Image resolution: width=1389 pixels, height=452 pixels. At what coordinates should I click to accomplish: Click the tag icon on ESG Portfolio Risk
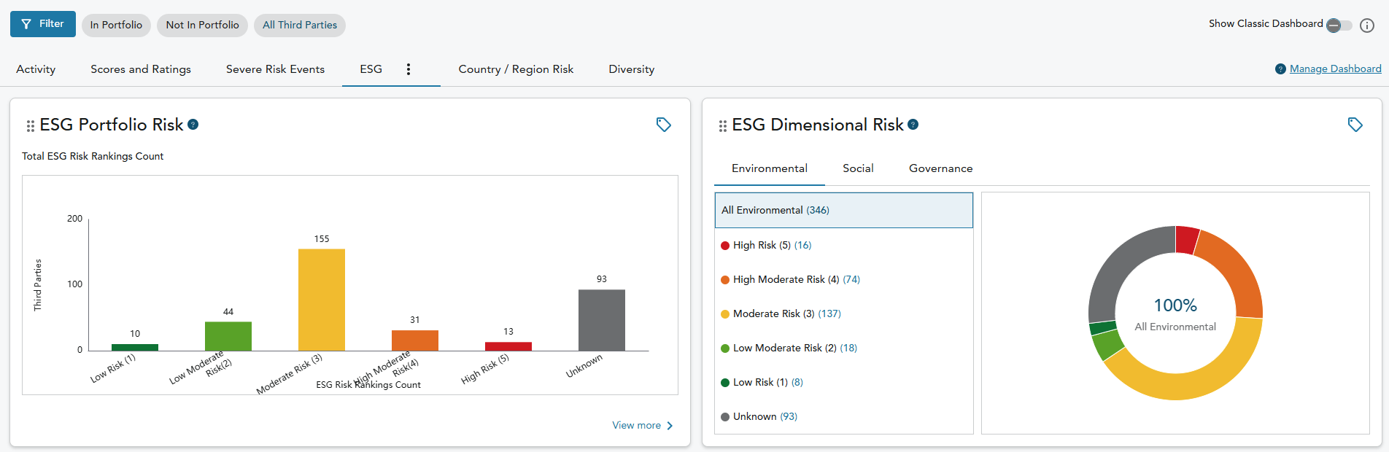663,125
